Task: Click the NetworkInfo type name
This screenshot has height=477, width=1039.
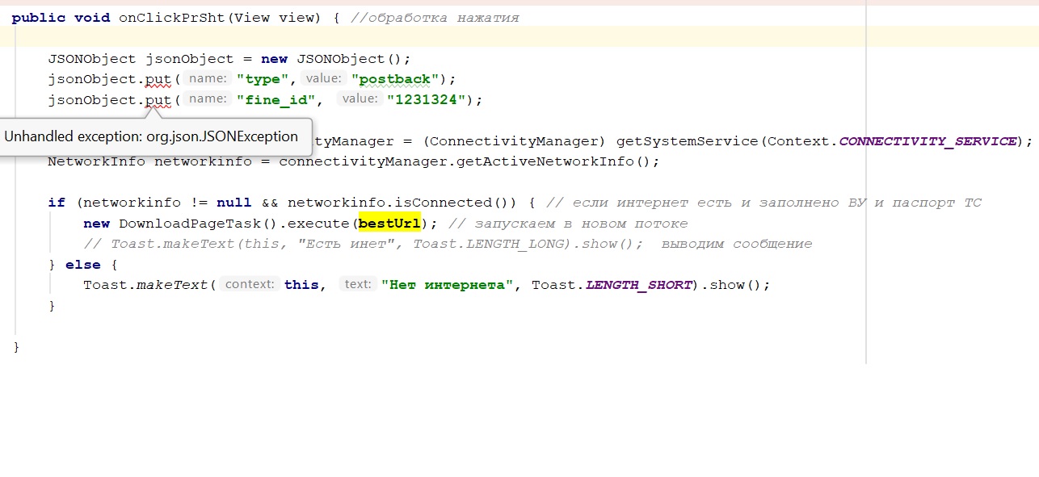Action: 96,161
